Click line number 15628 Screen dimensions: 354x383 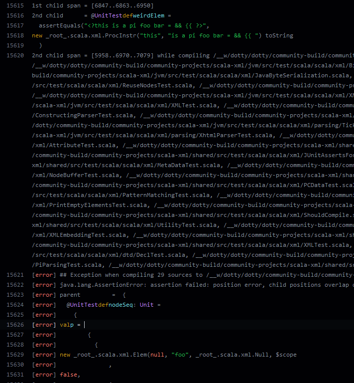pos(15,345)
